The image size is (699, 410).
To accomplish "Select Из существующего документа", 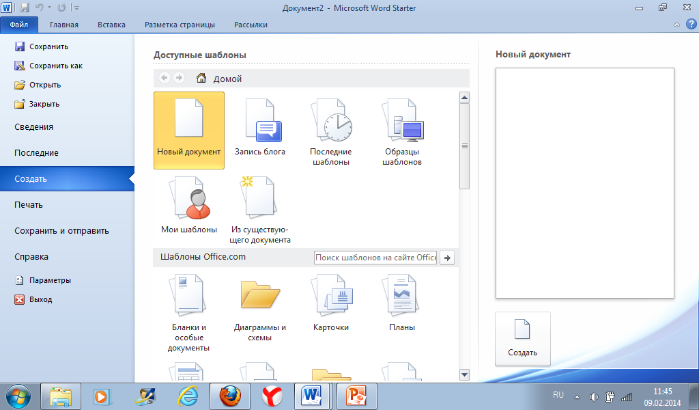I will (x=260, y=210).
